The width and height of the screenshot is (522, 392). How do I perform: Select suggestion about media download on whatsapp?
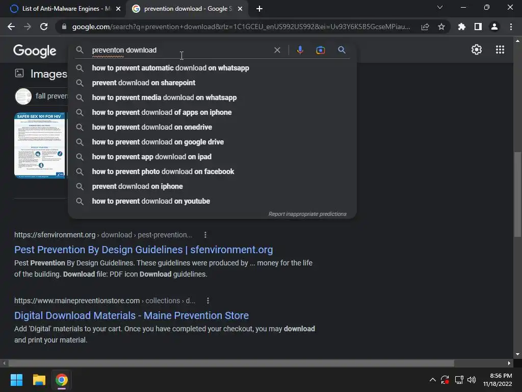[212, 97]
